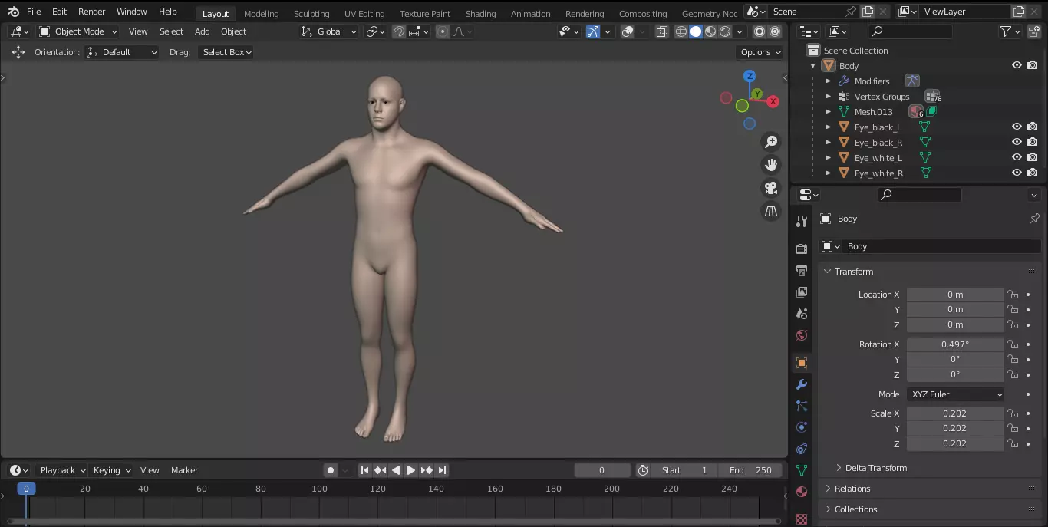Screen dimensions: 1048x527
Task: Open the Window menu
Action: 131,12
